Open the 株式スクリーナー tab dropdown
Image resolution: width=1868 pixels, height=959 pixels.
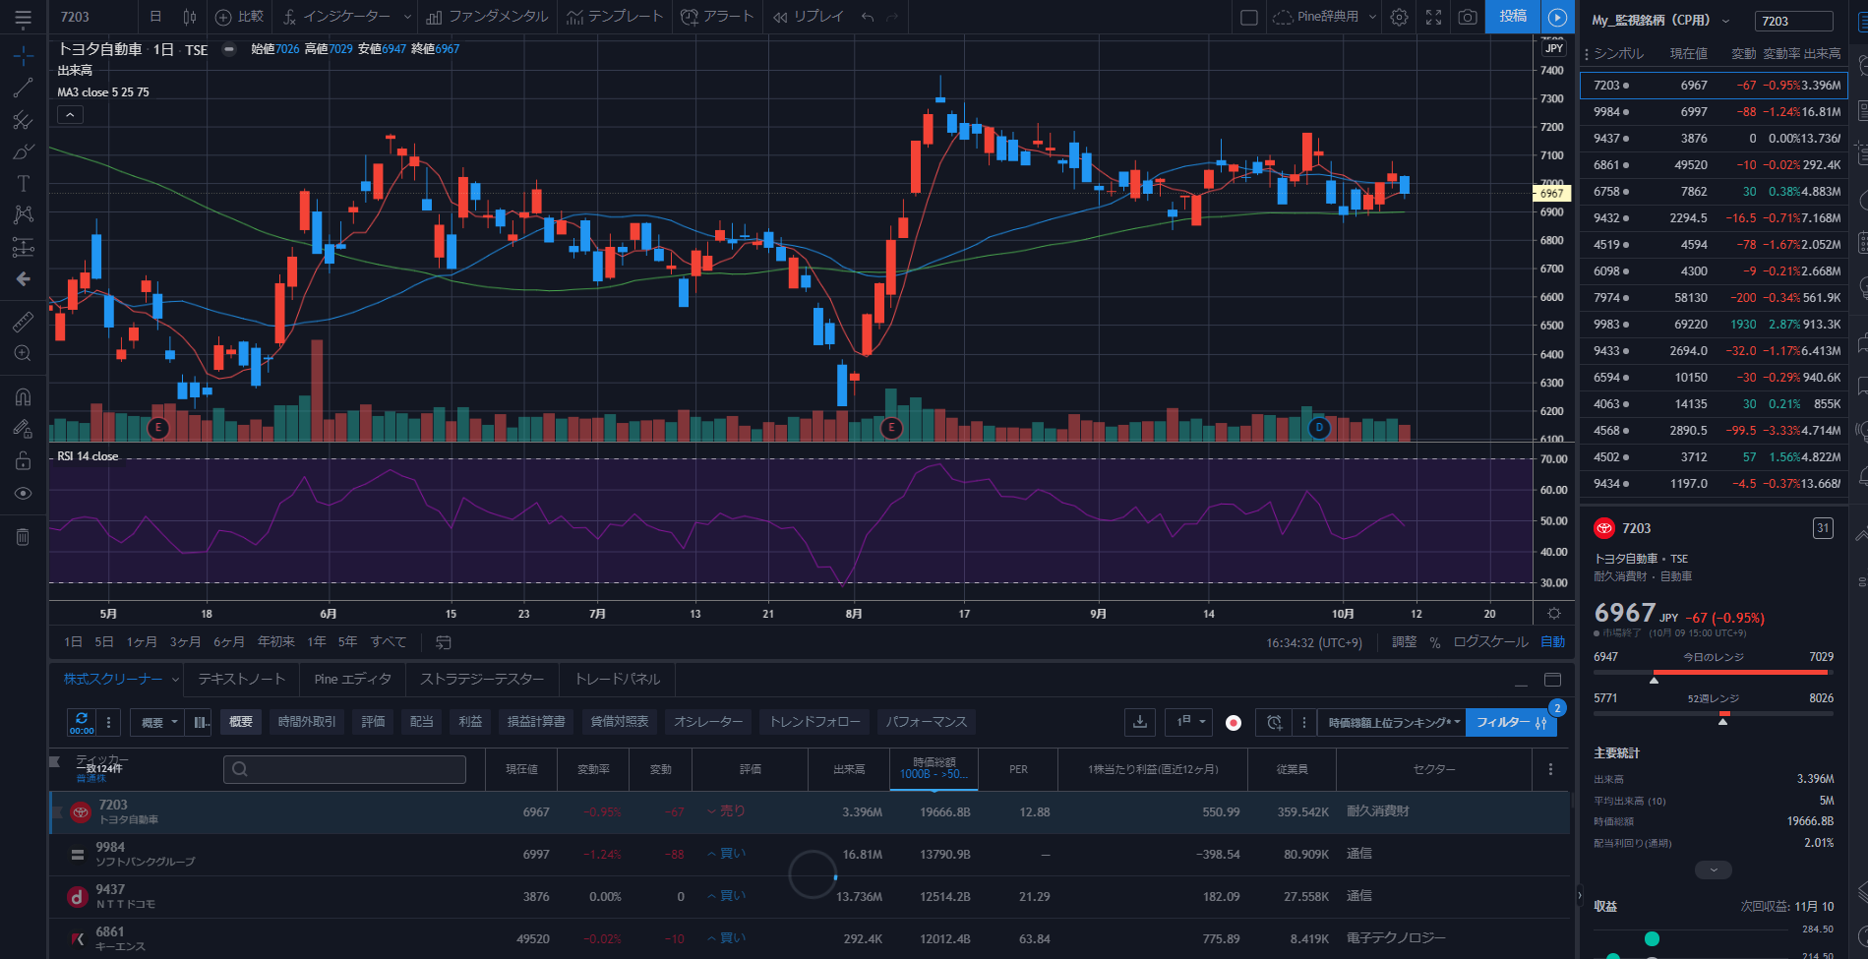(x=176, y=680)
